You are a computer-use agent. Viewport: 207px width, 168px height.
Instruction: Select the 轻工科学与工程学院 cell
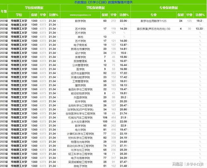click(80, 154)
